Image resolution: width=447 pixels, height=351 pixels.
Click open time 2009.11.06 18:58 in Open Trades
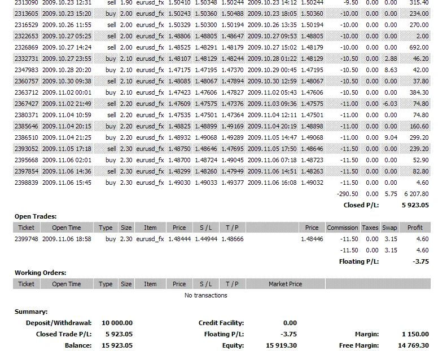[x=67, y=239]
